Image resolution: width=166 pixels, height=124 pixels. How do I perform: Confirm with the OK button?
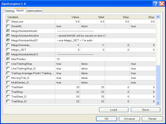[106, 119]
